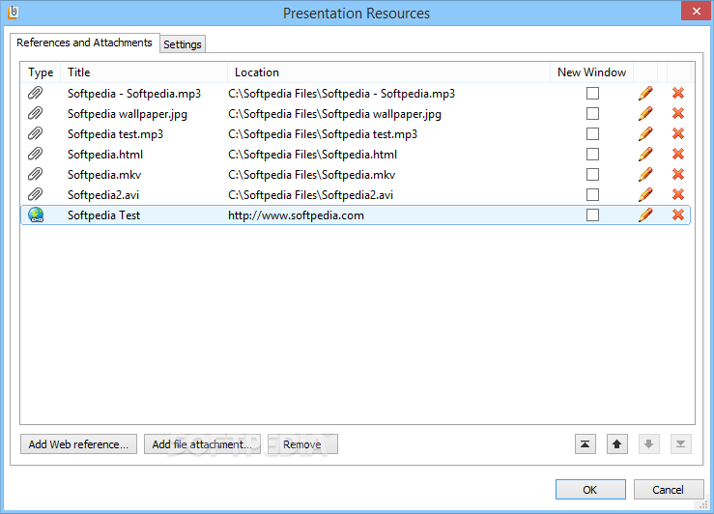This screenshot has width=714, height=514.
Task: Confirm with the OK button
Action: tap(590, 490)
